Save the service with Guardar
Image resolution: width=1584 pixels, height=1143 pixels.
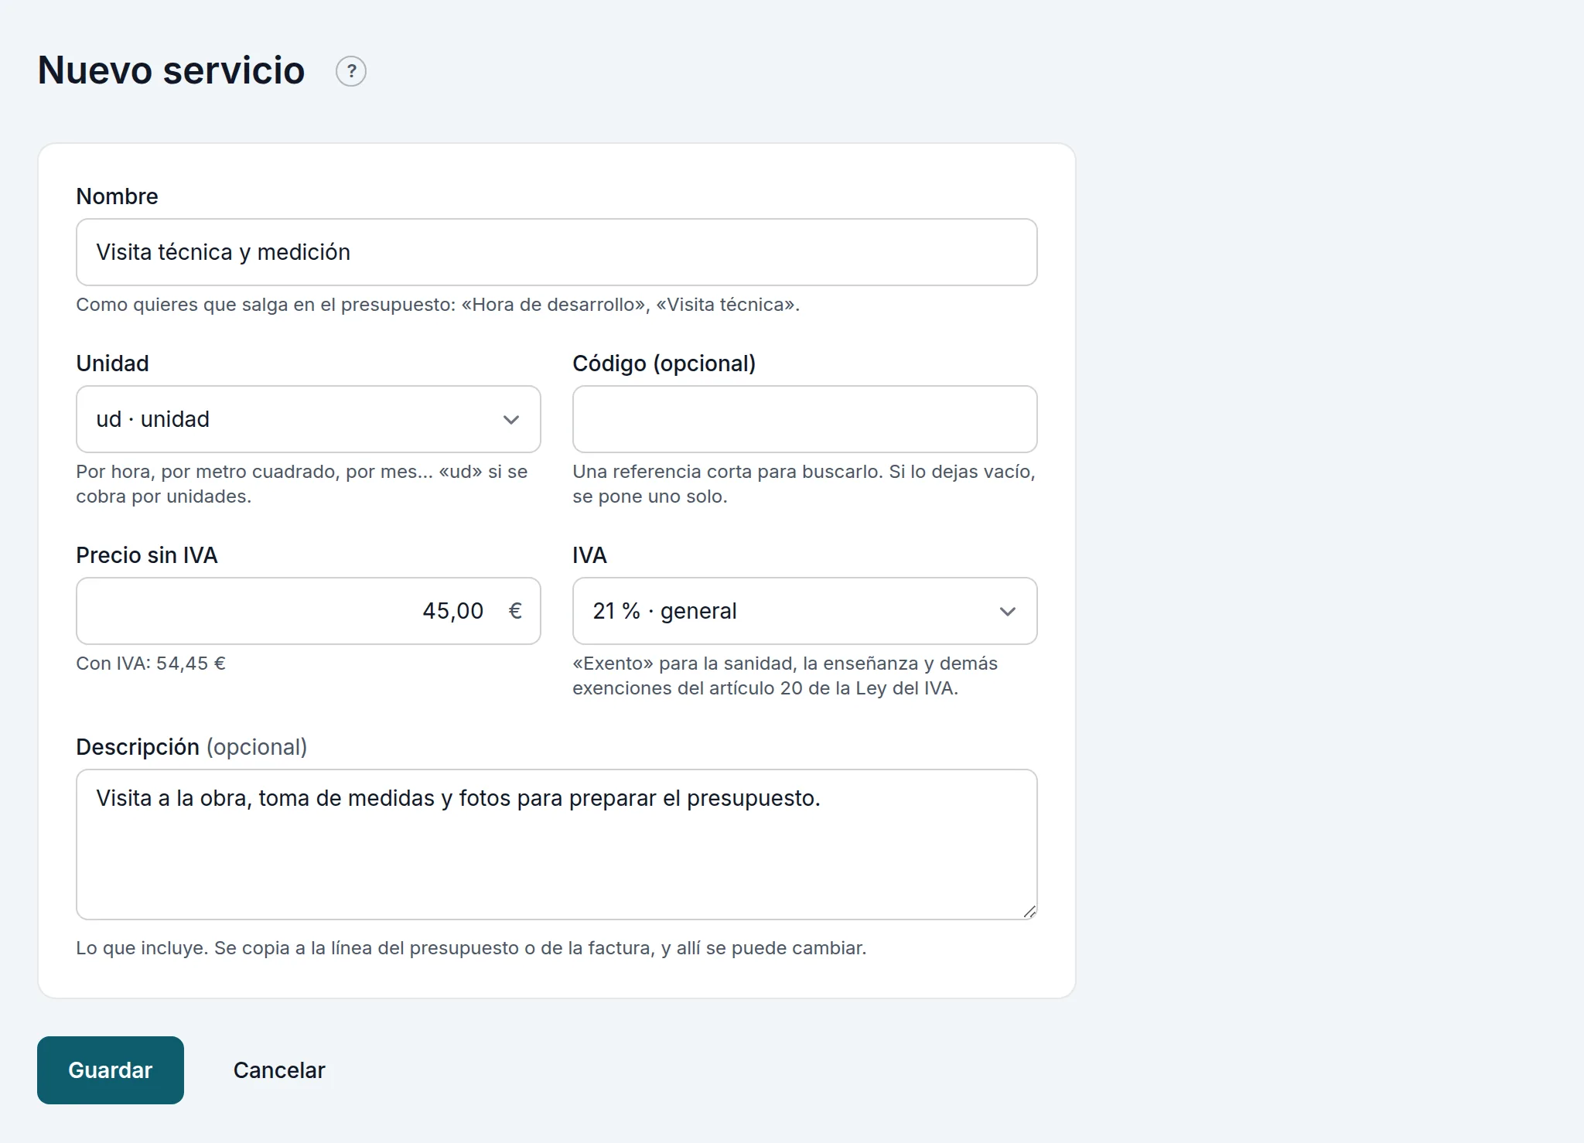111,1070
